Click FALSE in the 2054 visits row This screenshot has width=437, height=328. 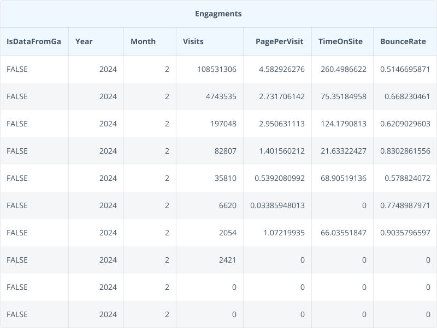coord(17,233)
